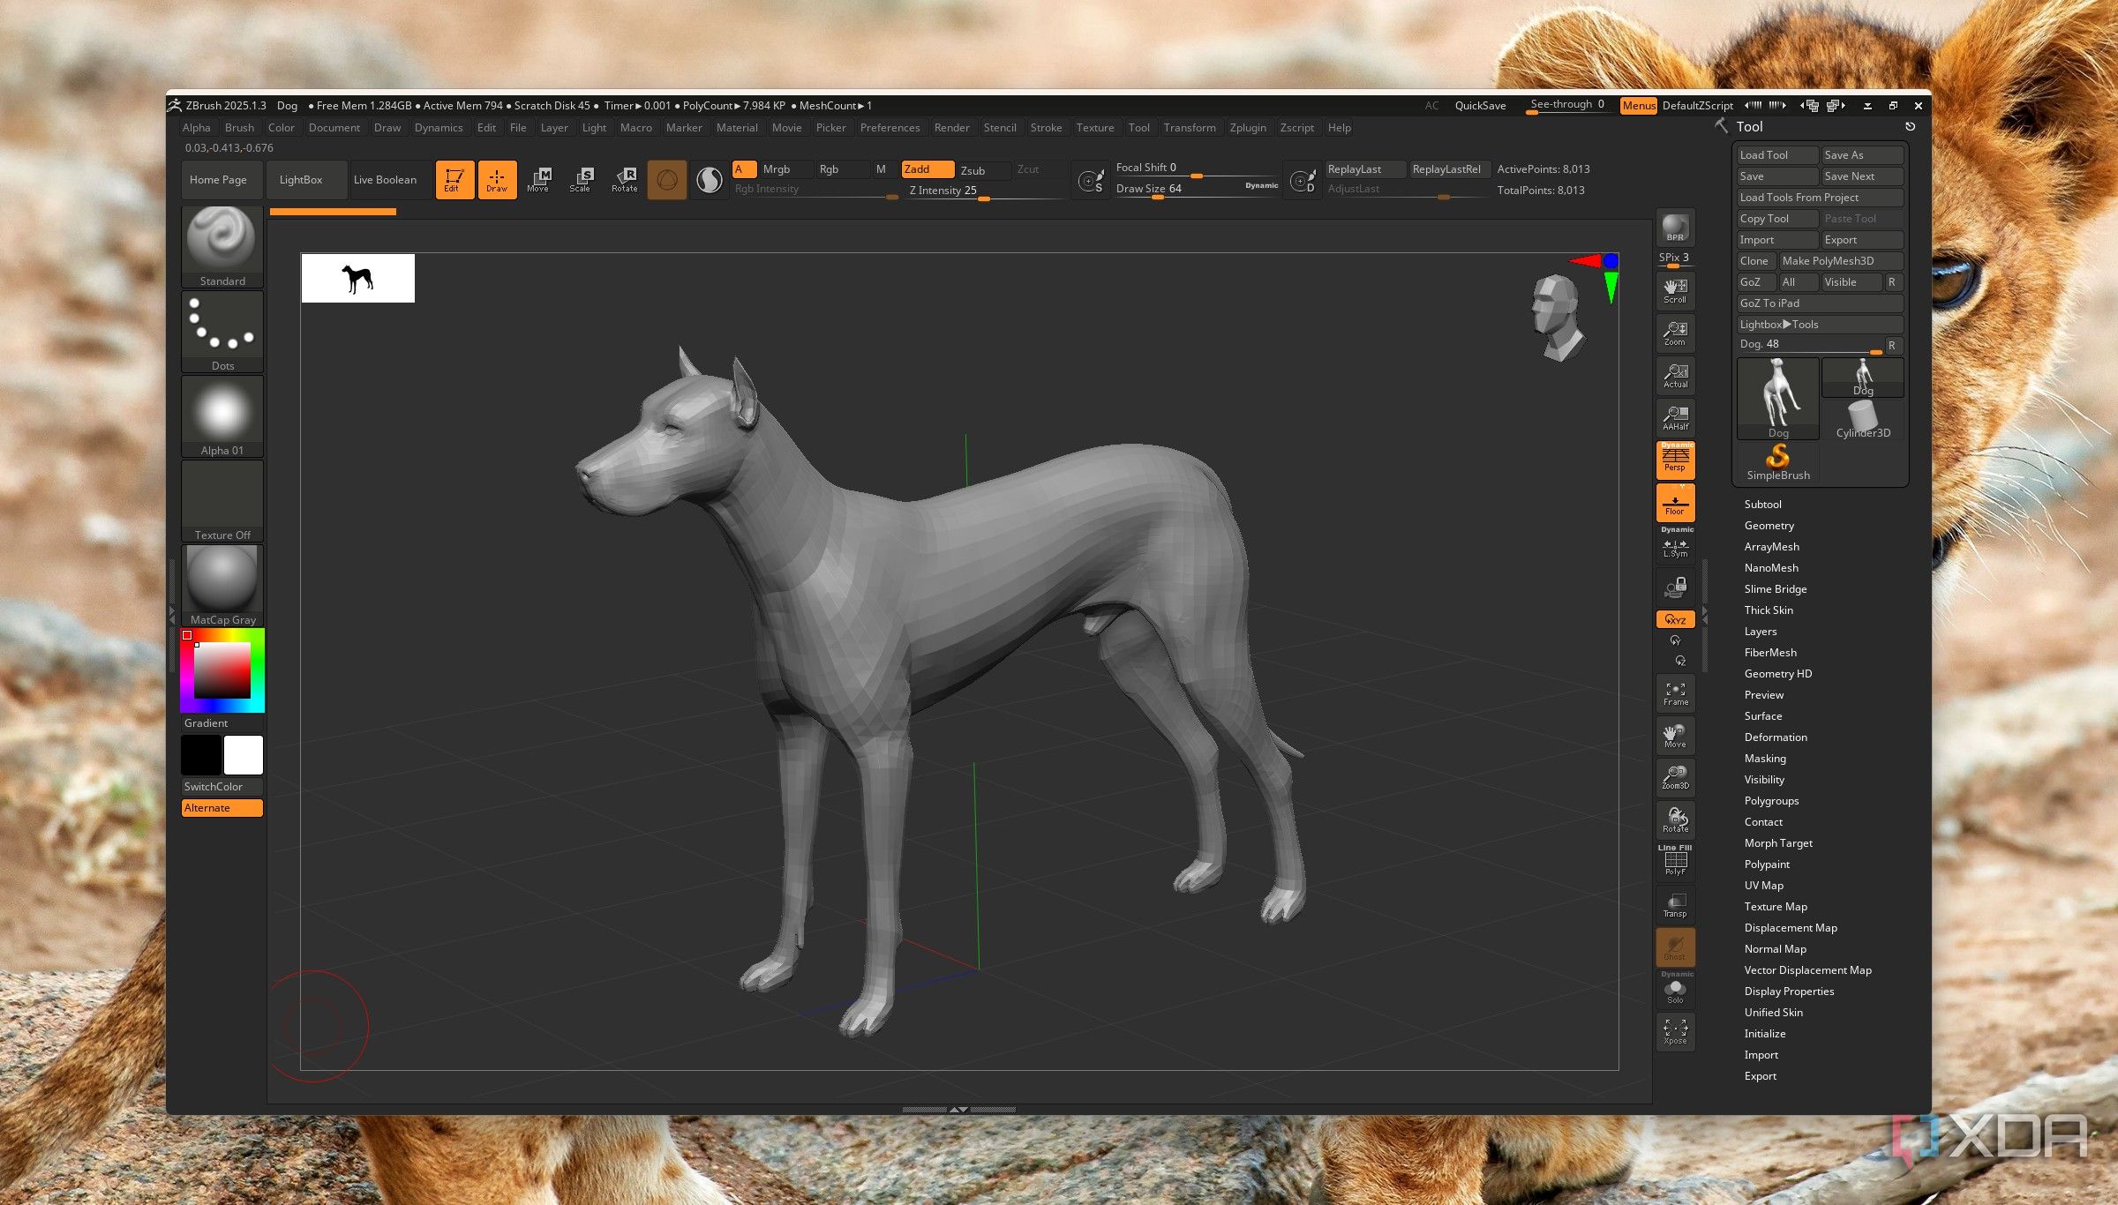2118x1205 pixels.
Task: Click the AAHalf view icon
Action: 1675,417
